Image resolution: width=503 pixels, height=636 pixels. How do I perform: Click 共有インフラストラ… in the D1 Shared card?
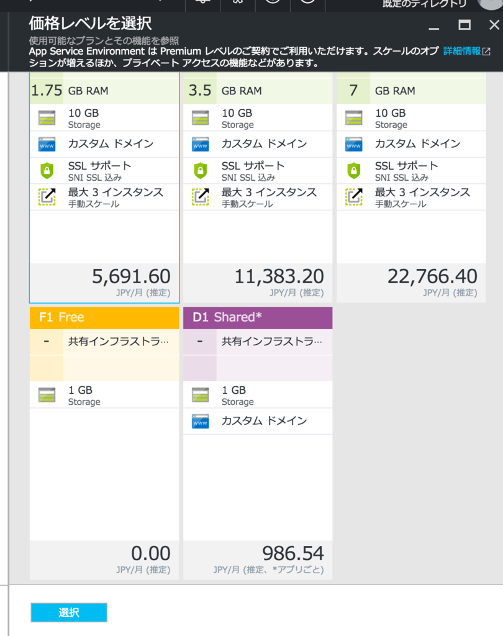pyautogui.click(x=271, y=342)
